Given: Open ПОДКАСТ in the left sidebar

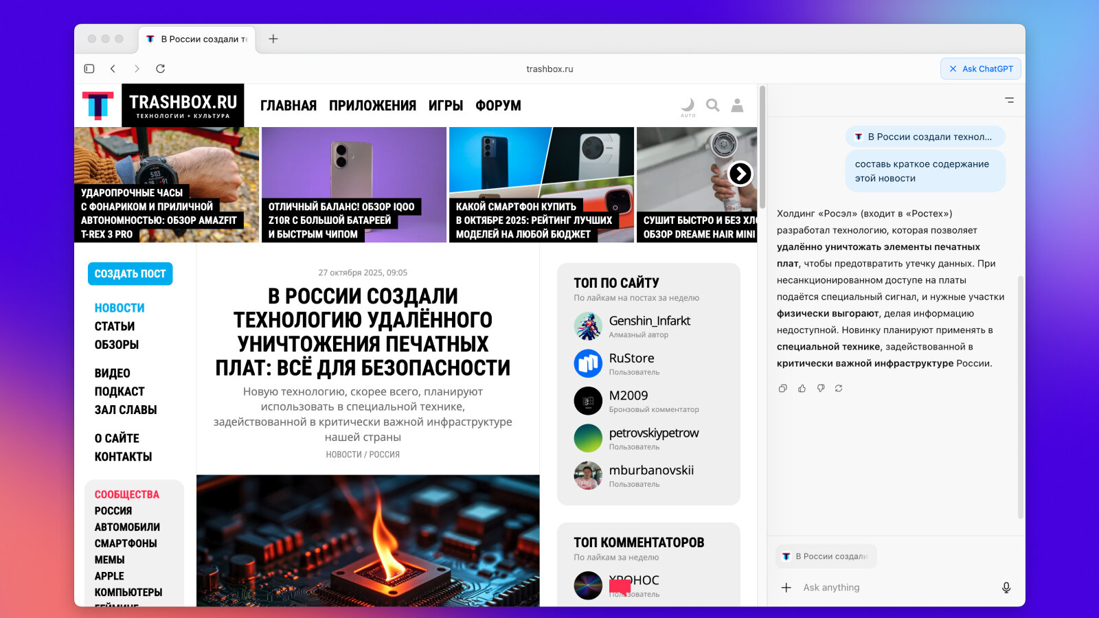Looking at the screenshot, I should [120, 391].
